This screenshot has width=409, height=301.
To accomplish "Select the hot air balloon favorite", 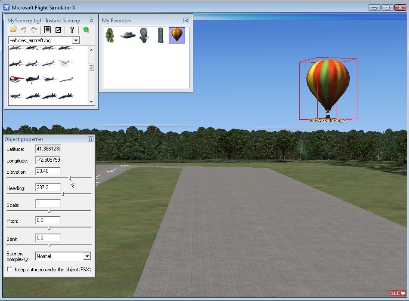I will 177,35.
